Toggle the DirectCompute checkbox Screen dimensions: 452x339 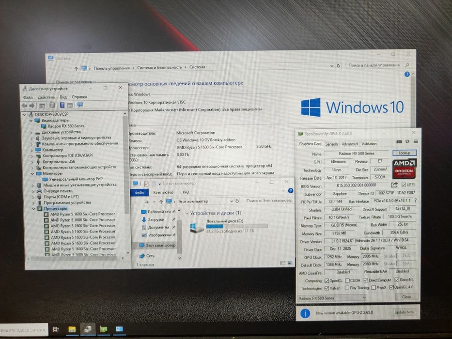(x=365, y=280)
